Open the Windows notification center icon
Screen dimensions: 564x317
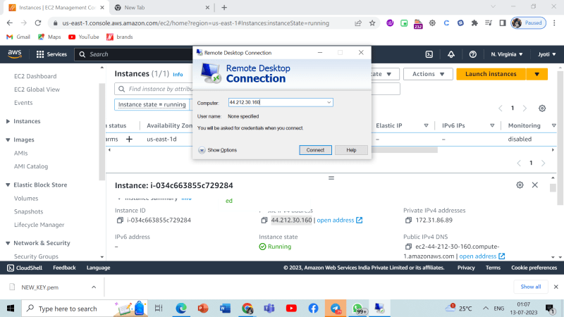point(550,309)
